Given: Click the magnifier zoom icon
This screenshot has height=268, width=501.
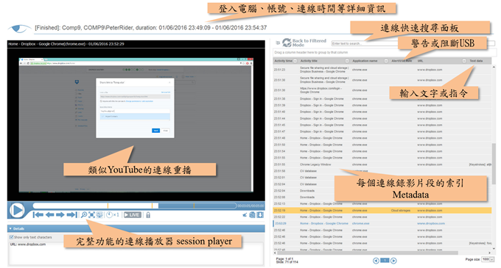Looking at the screenshot, I should tap(84, 215).
